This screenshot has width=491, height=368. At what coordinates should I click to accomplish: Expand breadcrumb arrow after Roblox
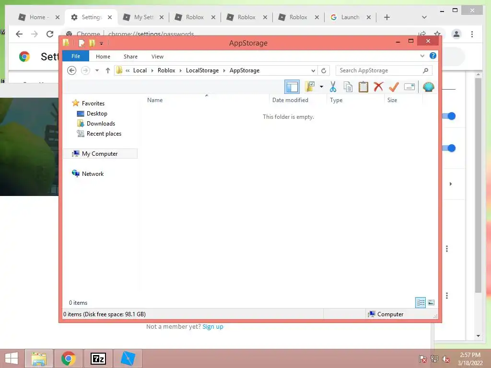pos(181,71)
